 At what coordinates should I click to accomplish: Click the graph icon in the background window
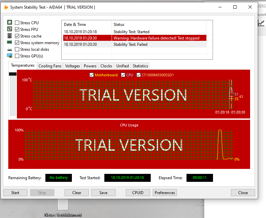click(261, 23)
